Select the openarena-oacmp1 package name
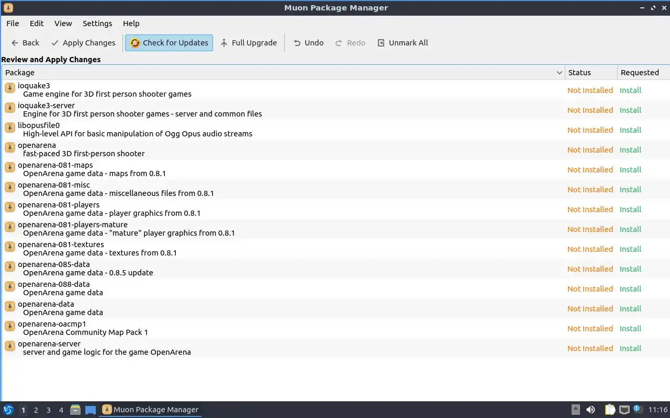The height and width of the screenshot is (418, 670). click(x=52, y=324)
